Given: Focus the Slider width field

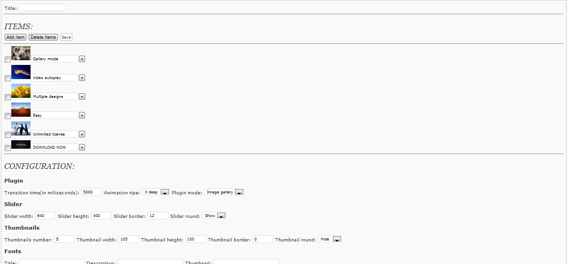Looking at the screenshot, I should (46, 216).
